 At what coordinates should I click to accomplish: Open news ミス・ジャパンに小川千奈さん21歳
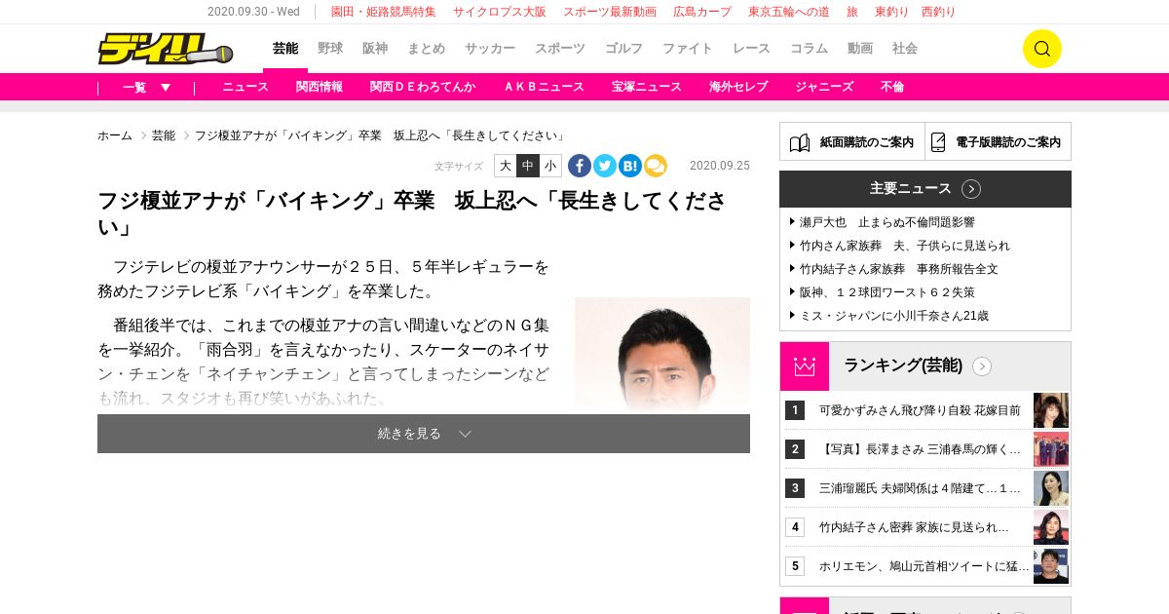point(894,316)
